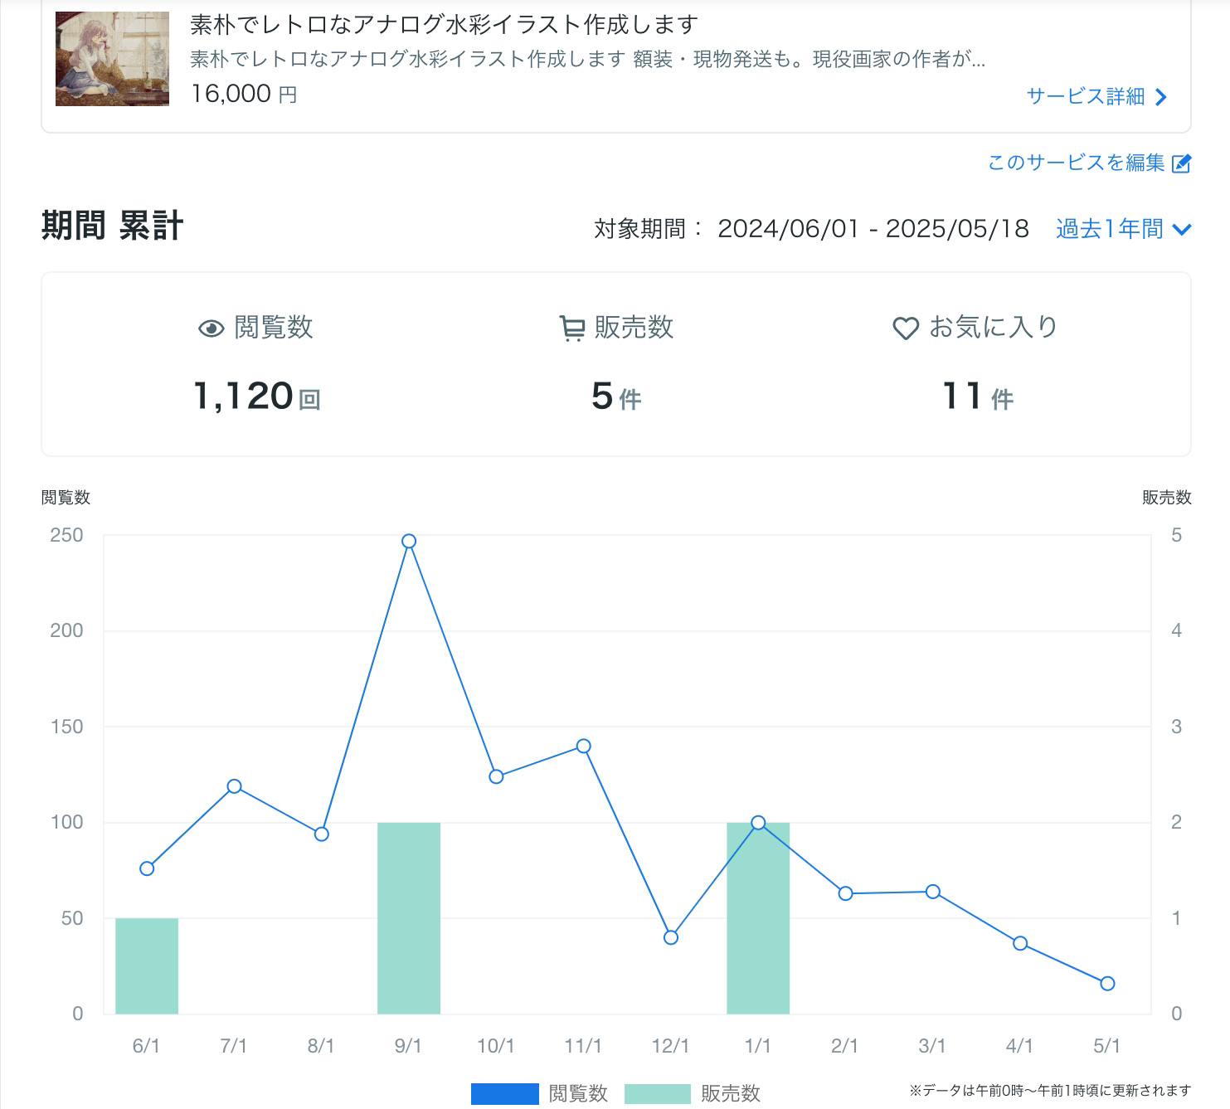
Task: Click the peak data point at 9/1
Action: click(x=408, y=541)
